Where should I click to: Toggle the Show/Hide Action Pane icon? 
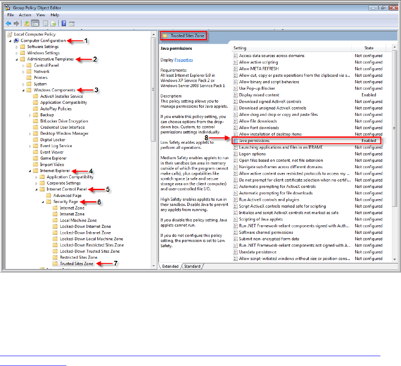pyautogui.click(x=72, y=24)
